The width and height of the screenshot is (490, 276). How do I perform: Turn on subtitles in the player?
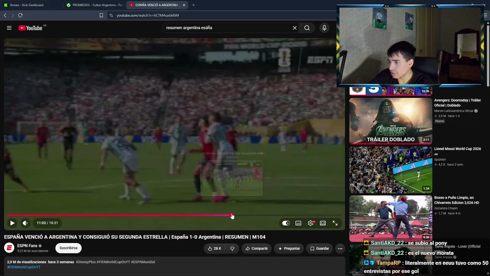tap(298, 223)
